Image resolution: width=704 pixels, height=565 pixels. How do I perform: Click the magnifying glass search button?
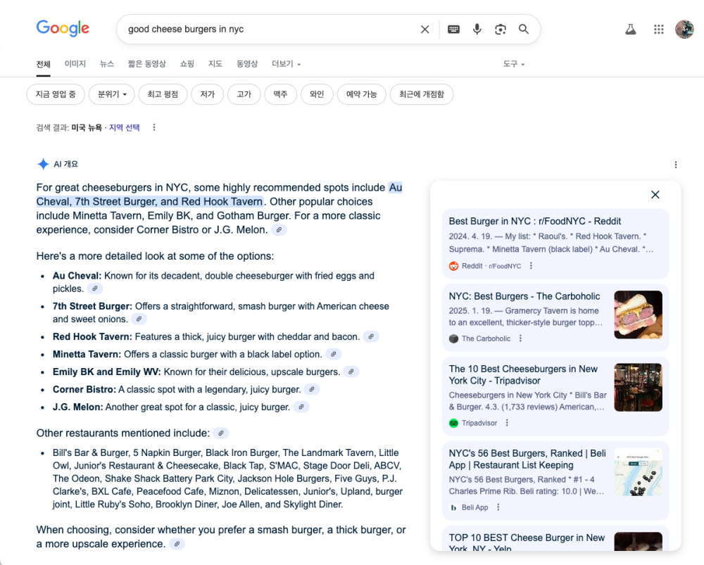tap(524, 30)
